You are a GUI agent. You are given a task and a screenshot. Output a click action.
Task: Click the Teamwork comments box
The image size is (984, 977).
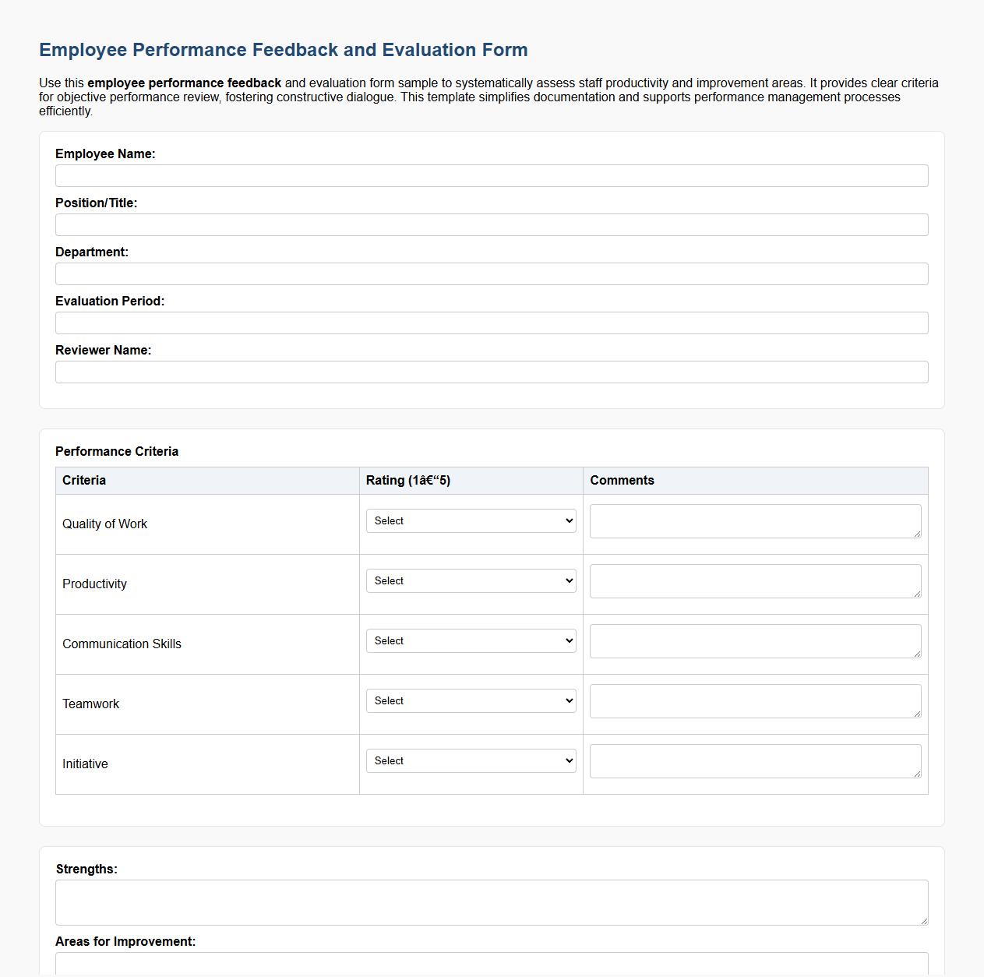tap(754, 700)
